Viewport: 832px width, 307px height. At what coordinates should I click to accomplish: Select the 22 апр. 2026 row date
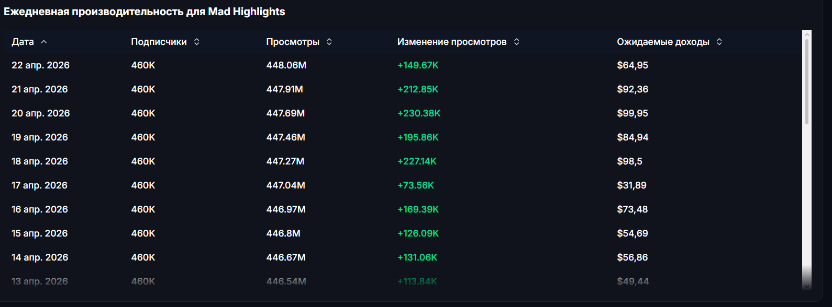40,65
